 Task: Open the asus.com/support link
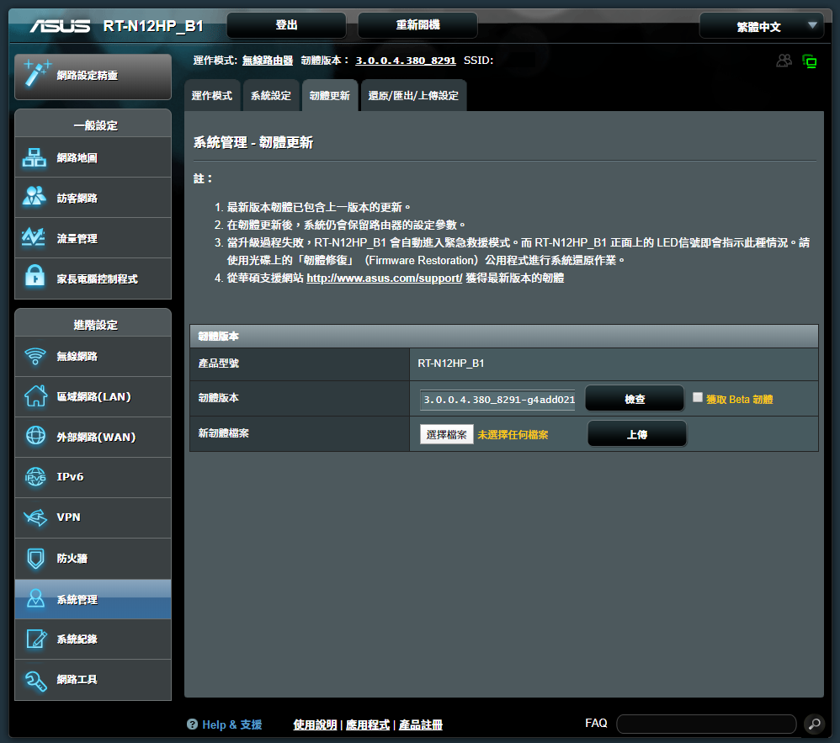[384, 278]
